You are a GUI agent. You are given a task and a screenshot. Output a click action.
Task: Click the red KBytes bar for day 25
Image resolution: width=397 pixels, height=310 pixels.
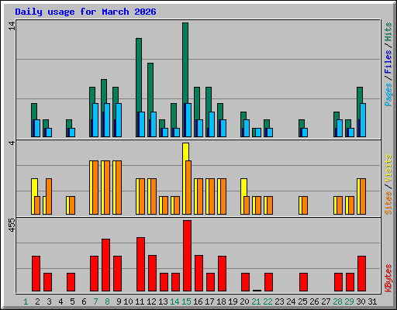[x=303, y=282]
